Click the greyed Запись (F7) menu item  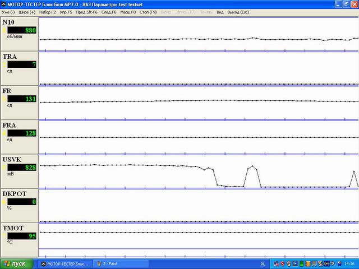tap(185, 12)
